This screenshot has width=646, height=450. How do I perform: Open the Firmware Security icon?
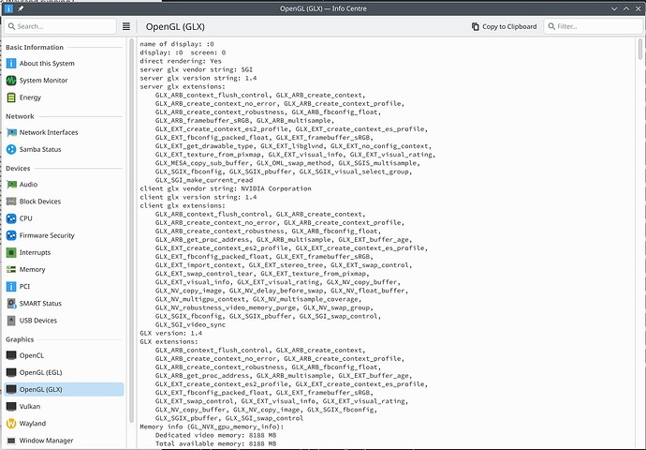pos(11,235)
